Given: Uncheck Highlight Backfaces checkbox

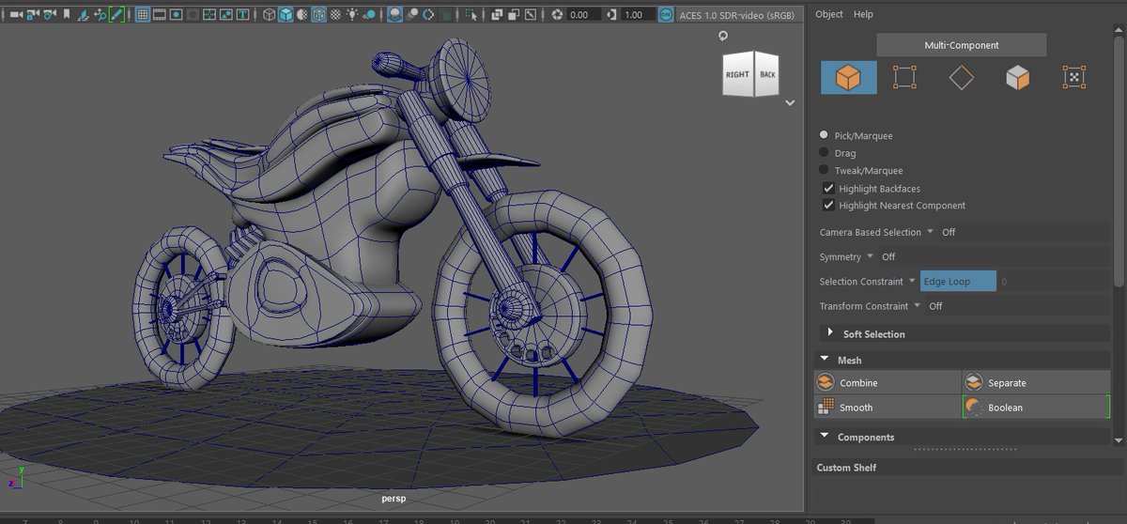Looking at the screenshot, I should pyautogui.click(x=828, y=189).
